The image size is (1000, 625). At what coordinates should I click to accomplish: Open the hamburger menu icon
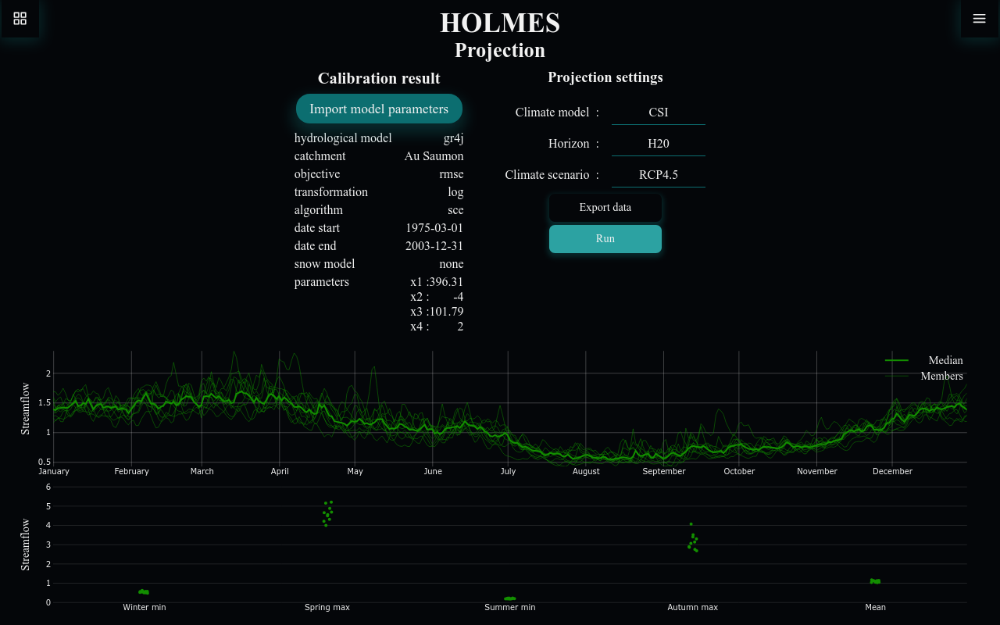pyautogui.click(x=979, y=19)
